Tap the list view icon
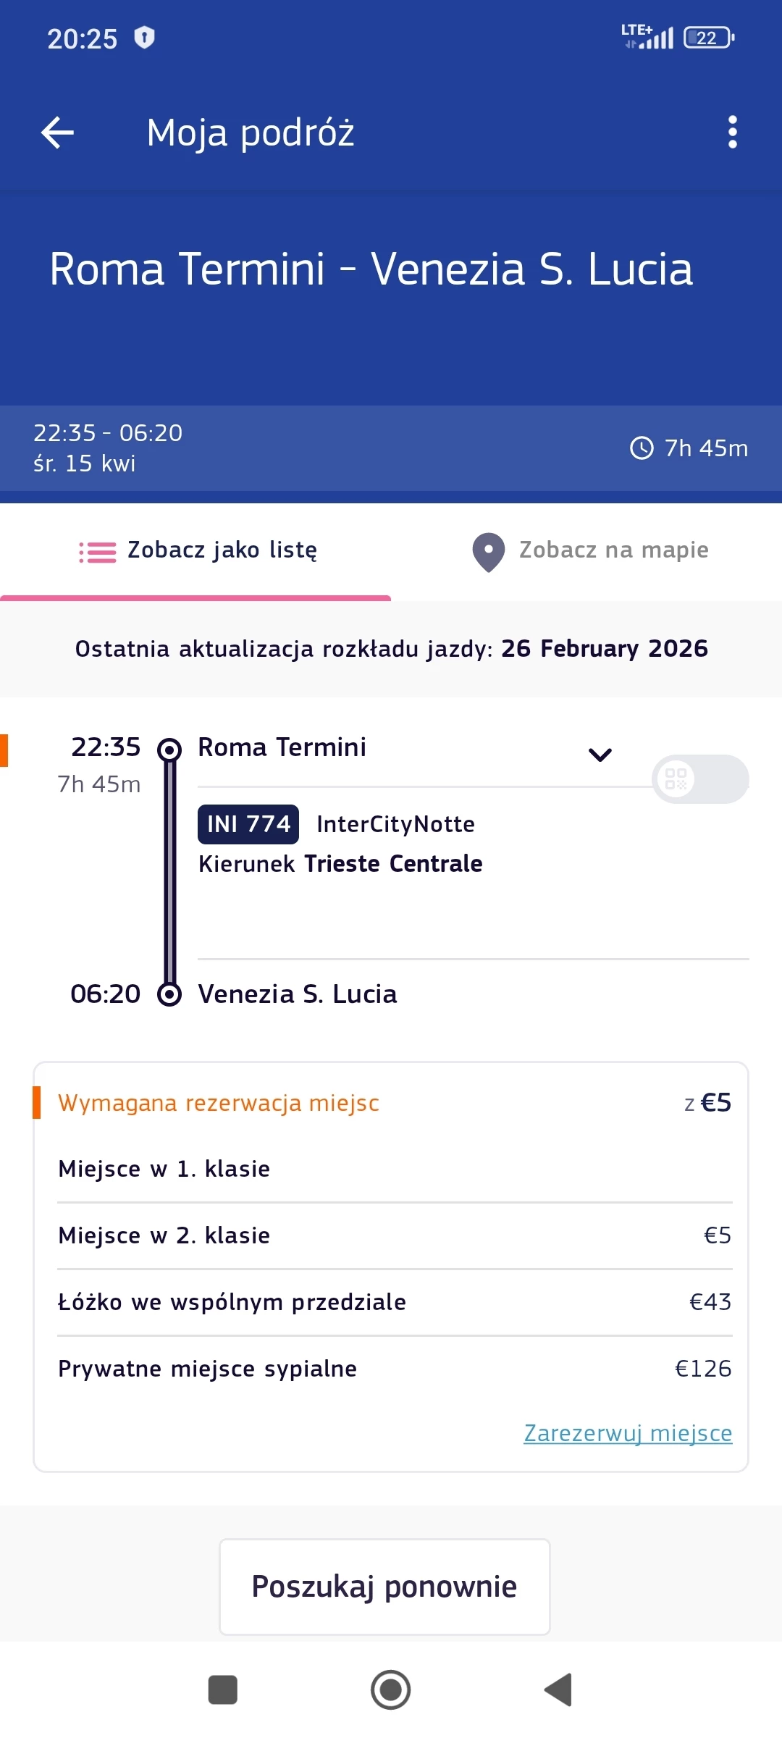The width and height of the screenshot is (782, 1738). pos(98,552)
